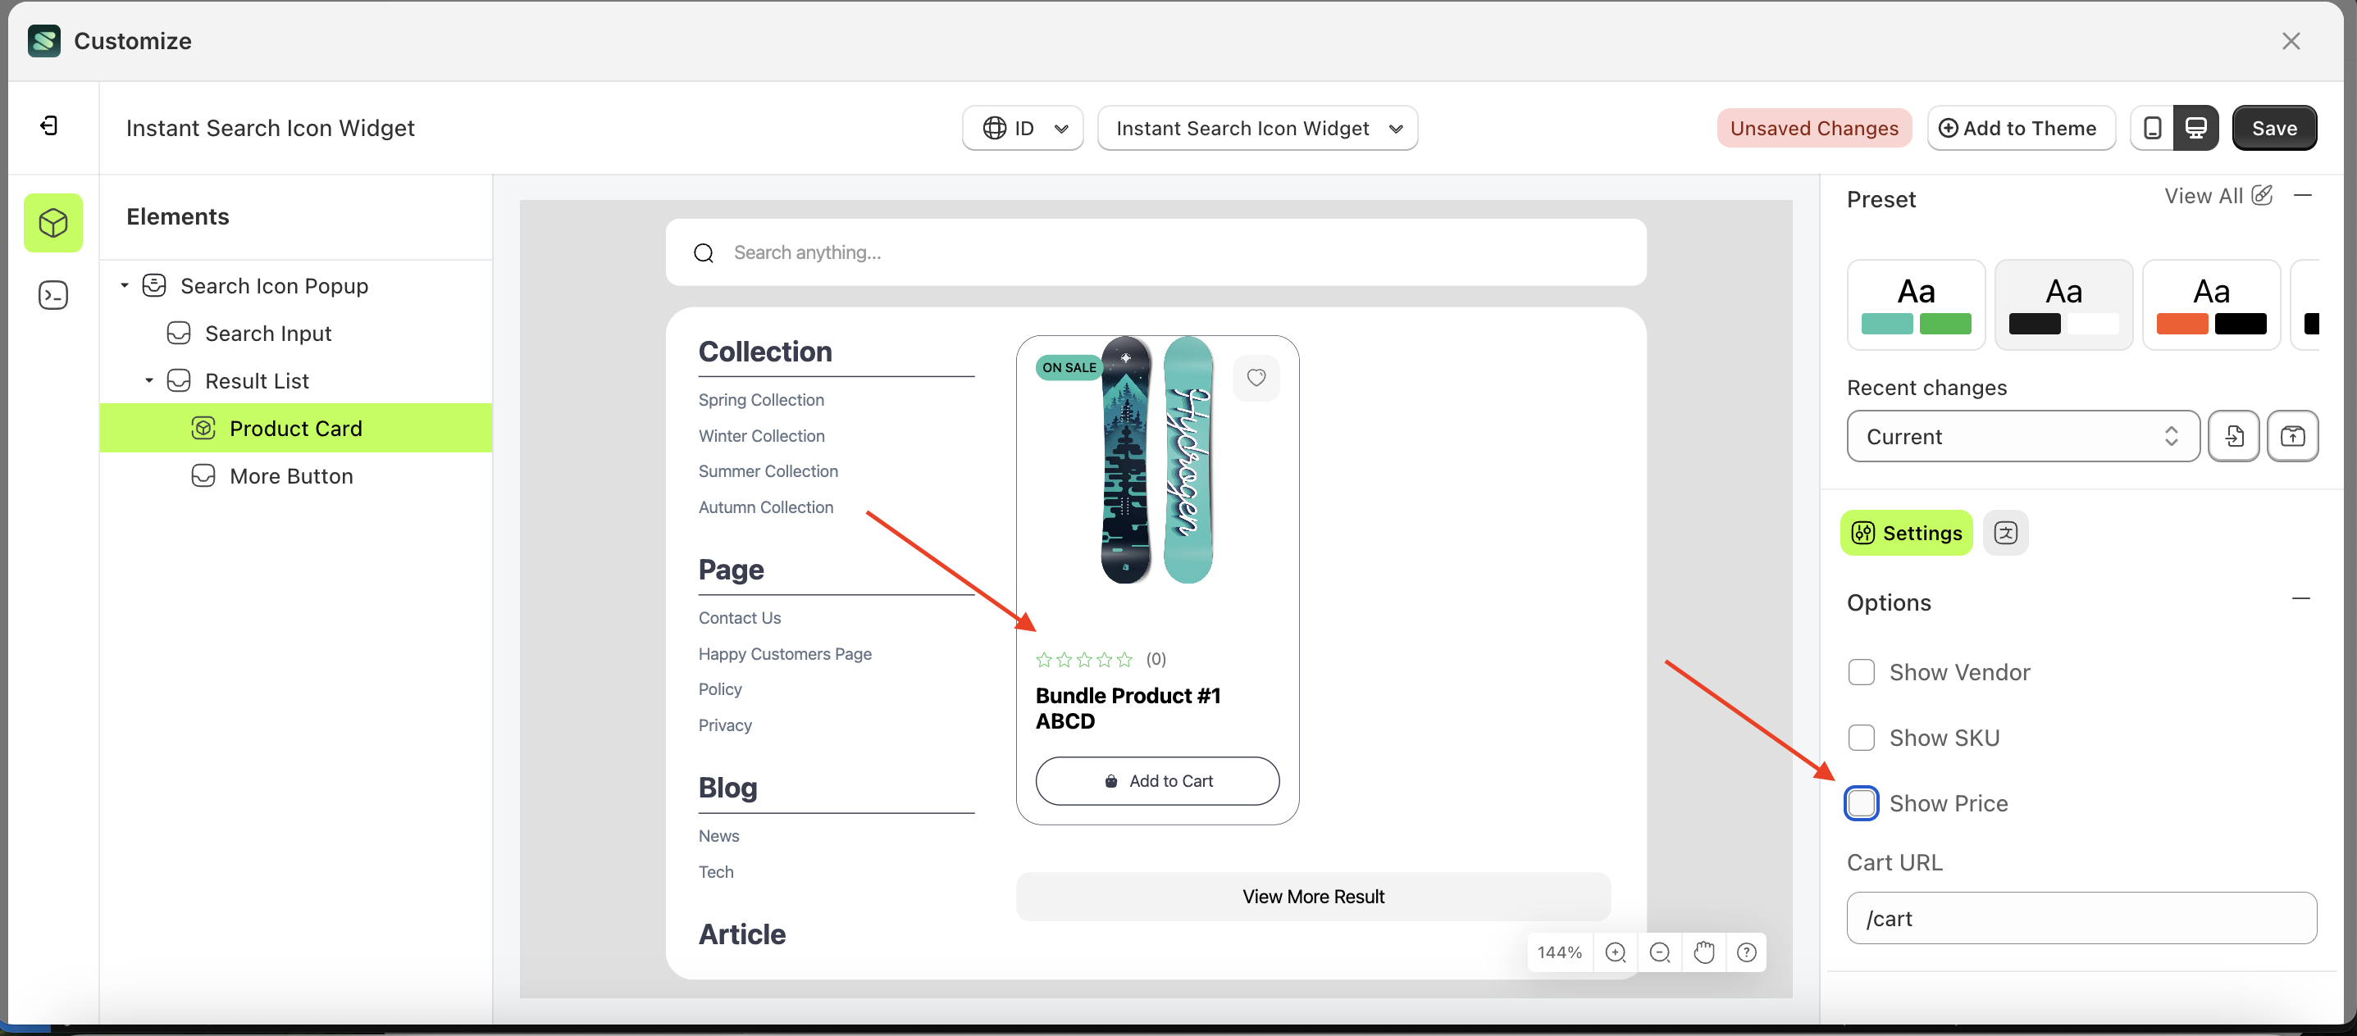
Task: Select the orange and black preset swatch
Action: click(x=2212, y=305)
